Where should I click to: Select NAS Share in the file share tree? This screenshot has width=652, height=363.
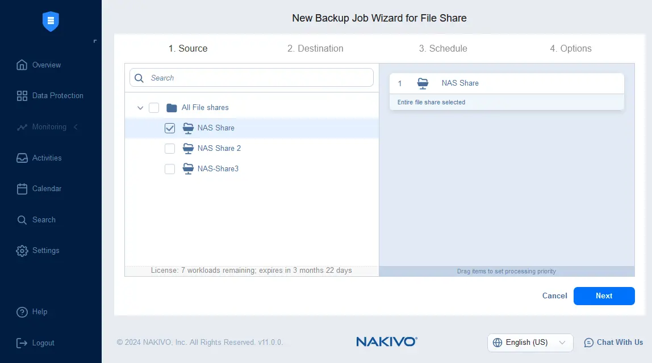(x=216, y=128)
